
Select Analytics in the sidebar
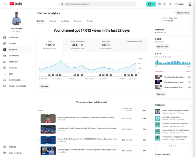coord(16,49)
